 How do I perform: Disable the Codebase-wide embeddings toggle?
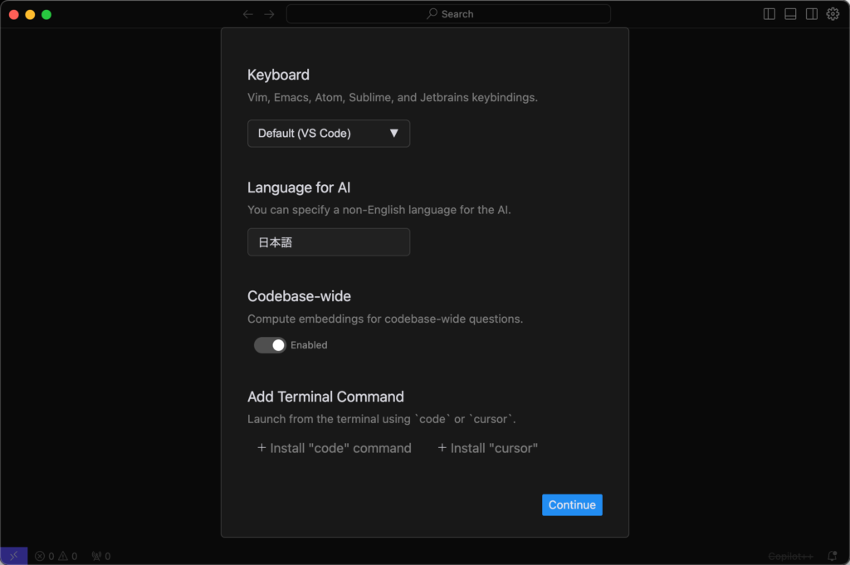click(x=270, y=345)
